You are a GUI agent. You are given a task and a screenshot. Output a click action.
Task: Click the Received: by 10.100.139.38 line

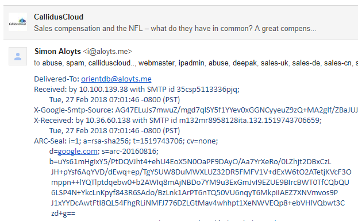[137, 89]
